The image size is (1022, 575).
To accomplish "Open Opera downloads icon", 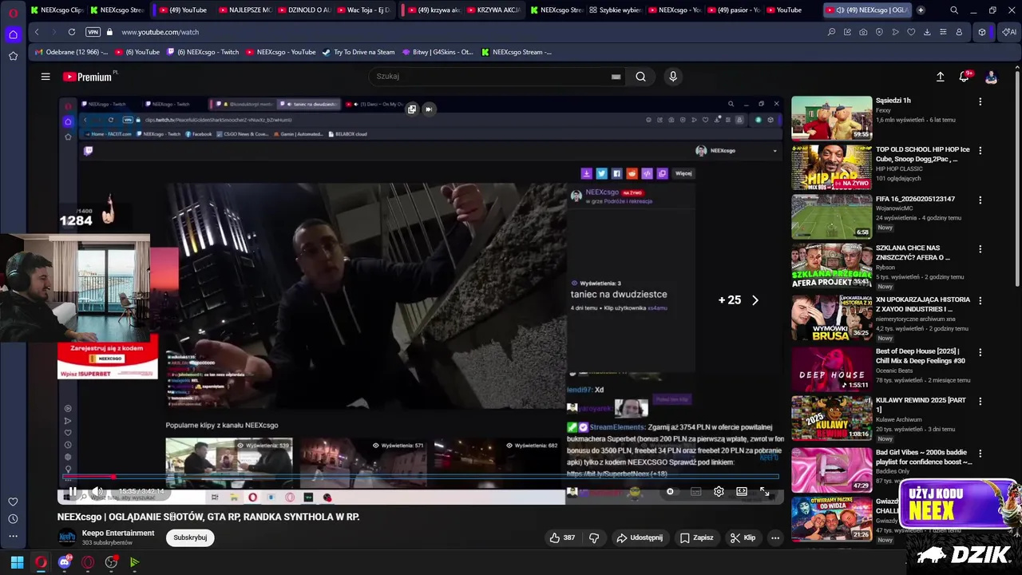I will [927, 32].
